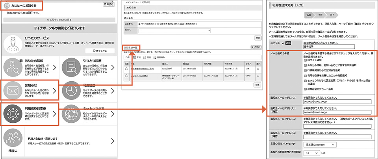
Task: Click the 未読 legend envelope icon
Action: tap(135, 58)
